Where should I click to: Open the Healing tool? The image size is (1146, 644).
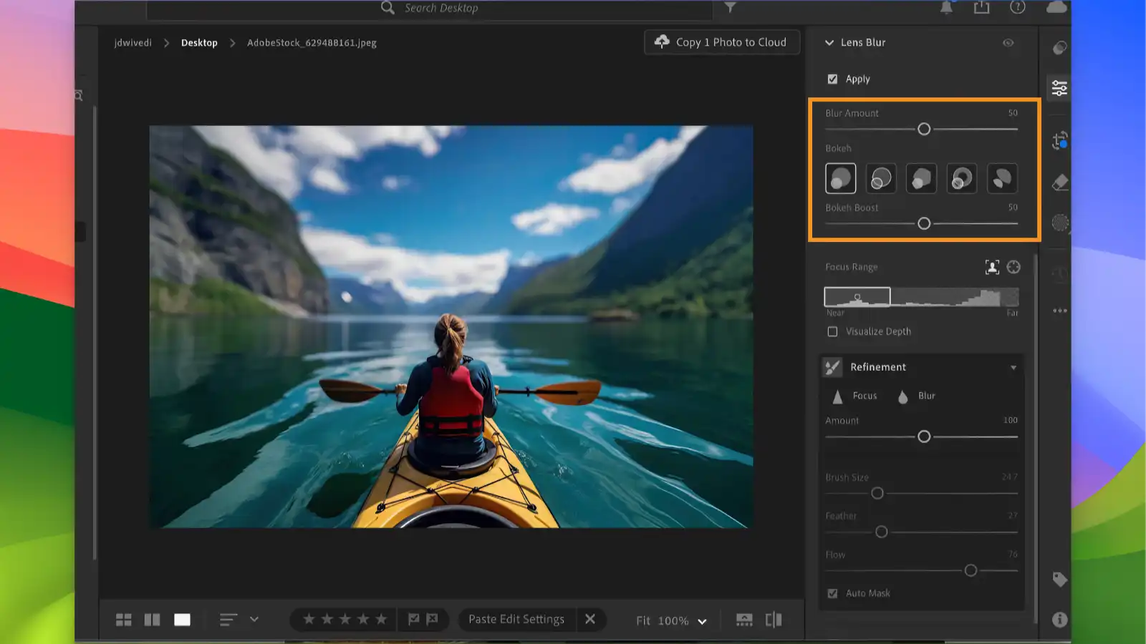click(x=1059, y=182)
